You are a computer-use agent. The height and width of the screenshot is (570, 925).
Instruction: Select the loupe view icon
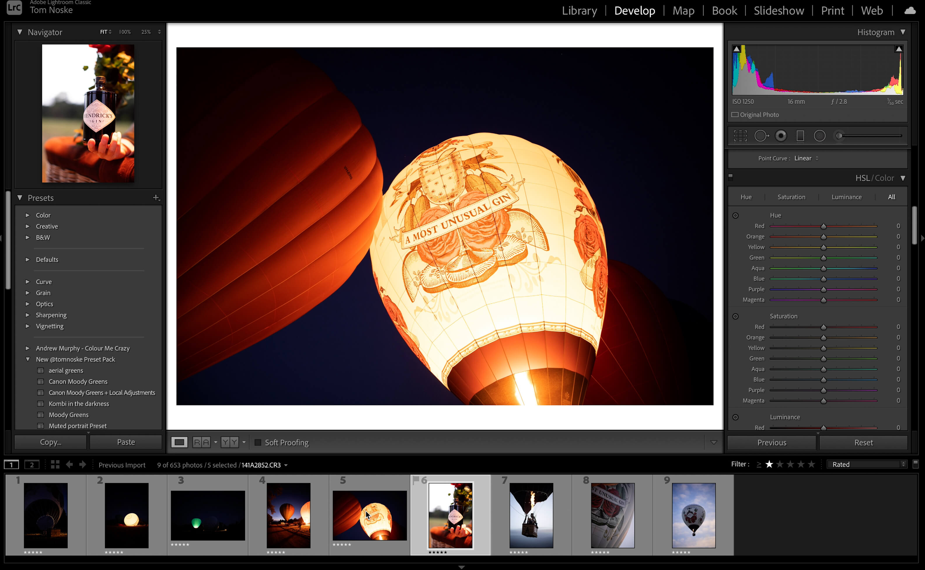point(179,443)
